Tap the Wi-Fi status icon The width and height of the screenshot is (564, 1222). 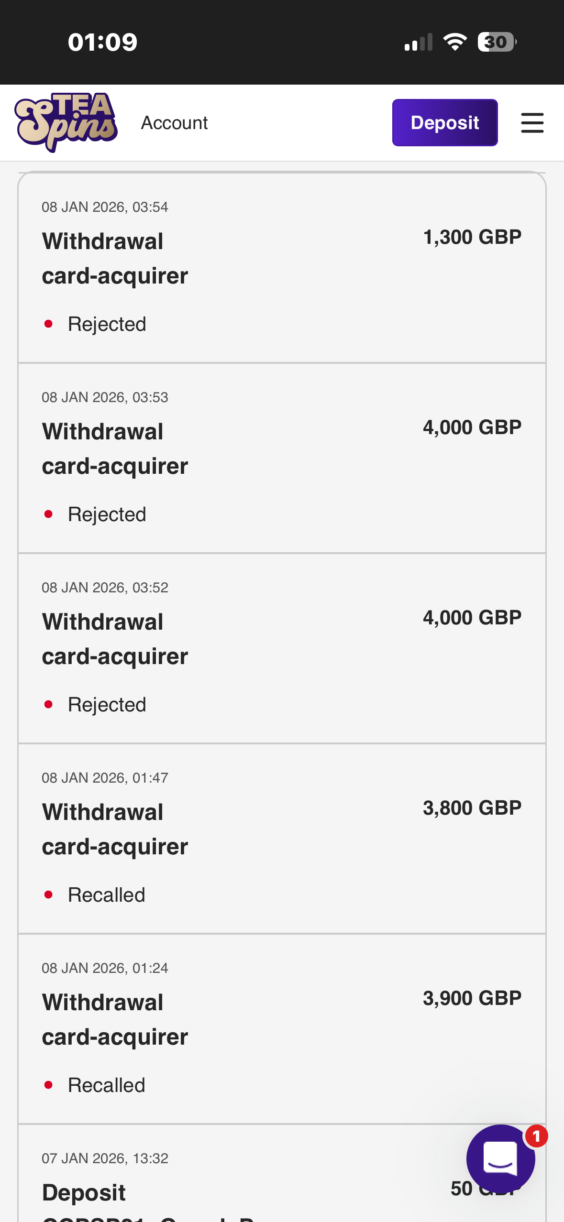tap(455, 42)
